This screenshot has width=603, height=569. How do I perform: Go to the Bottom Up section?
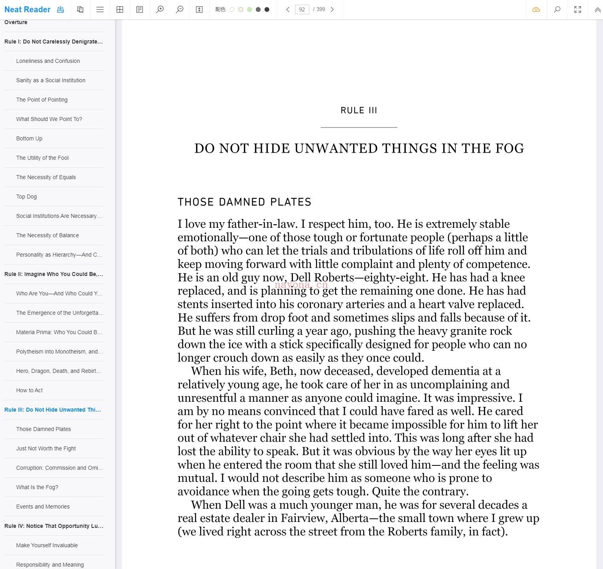(x=29, y=138)
